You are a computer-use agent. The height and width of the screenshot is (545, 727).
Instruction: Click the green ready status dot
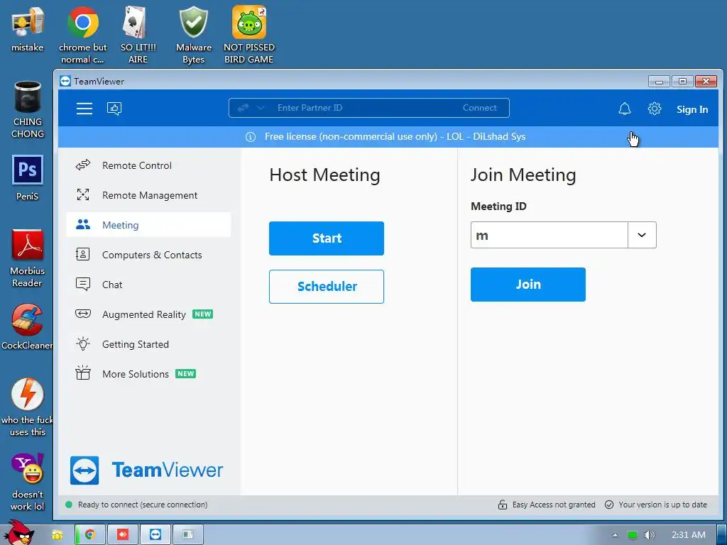[x=69, y=505]
